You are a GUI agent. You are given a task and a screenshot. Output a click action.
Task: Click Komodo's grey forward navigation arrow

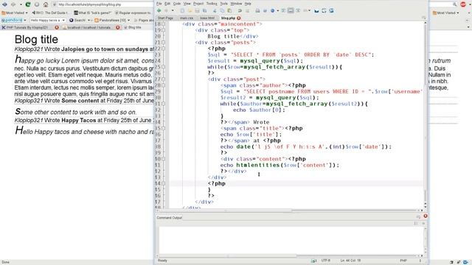(x=166, y=10)
